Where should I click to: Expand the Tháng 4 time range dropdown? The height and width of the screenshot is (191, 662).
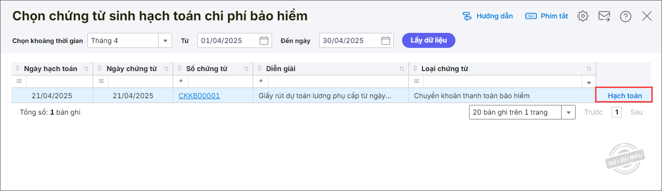pos(165,41)
